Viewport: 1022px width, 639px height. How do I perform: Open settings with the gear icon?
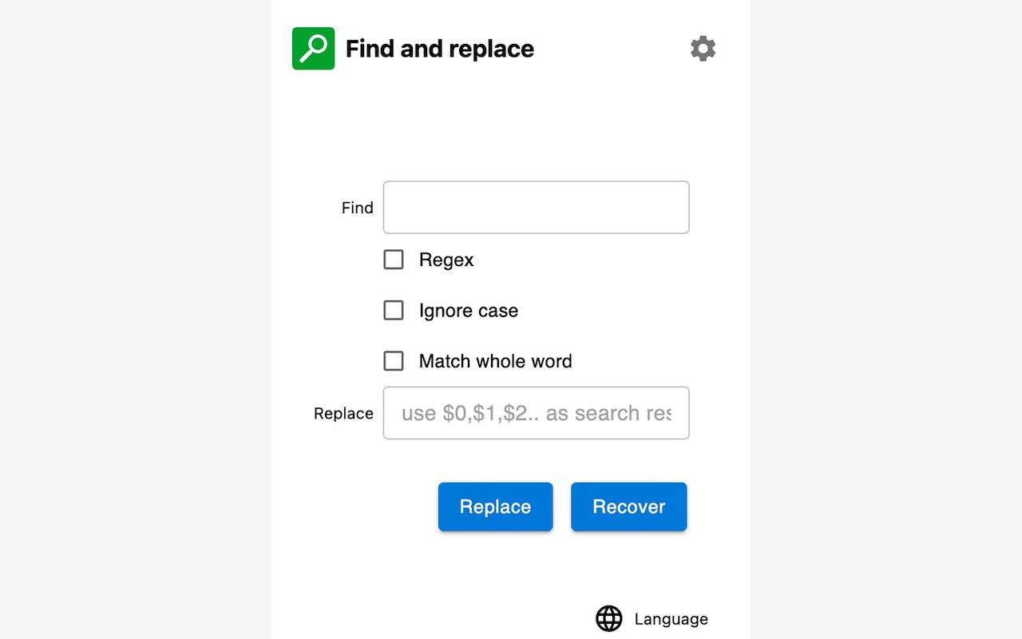coord(703,49)
